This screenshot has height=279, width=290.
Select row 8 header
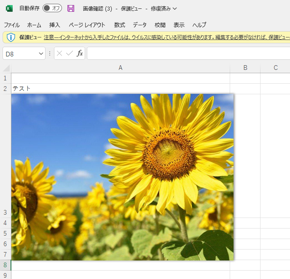click(5, 265)
